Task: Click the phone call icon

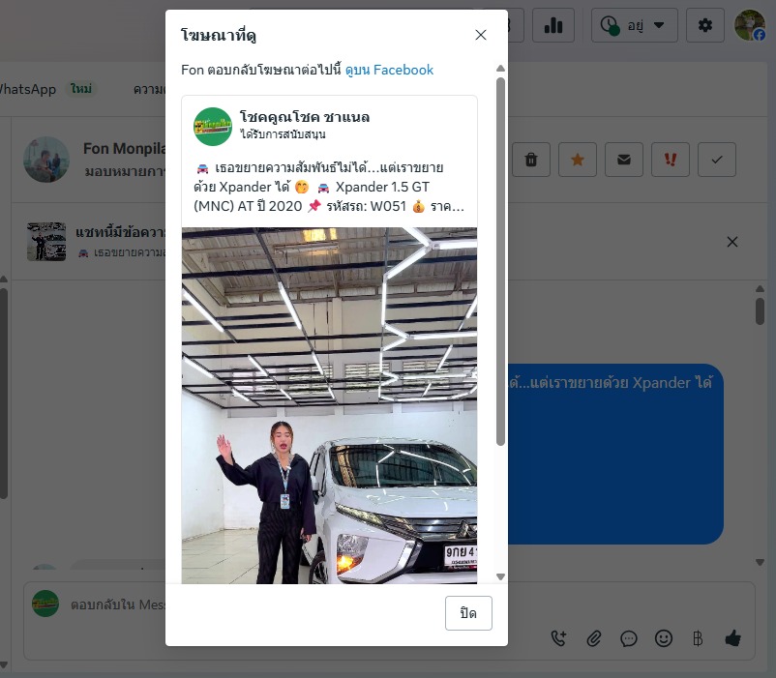Action: click(x=558, y=638)
